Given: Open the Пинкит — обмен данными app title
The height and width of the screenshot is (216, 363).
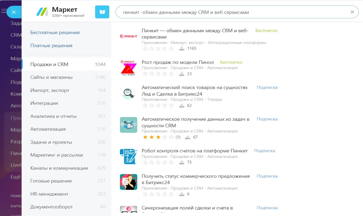Looking at the screenshot, I should click(x=195, y=34).
